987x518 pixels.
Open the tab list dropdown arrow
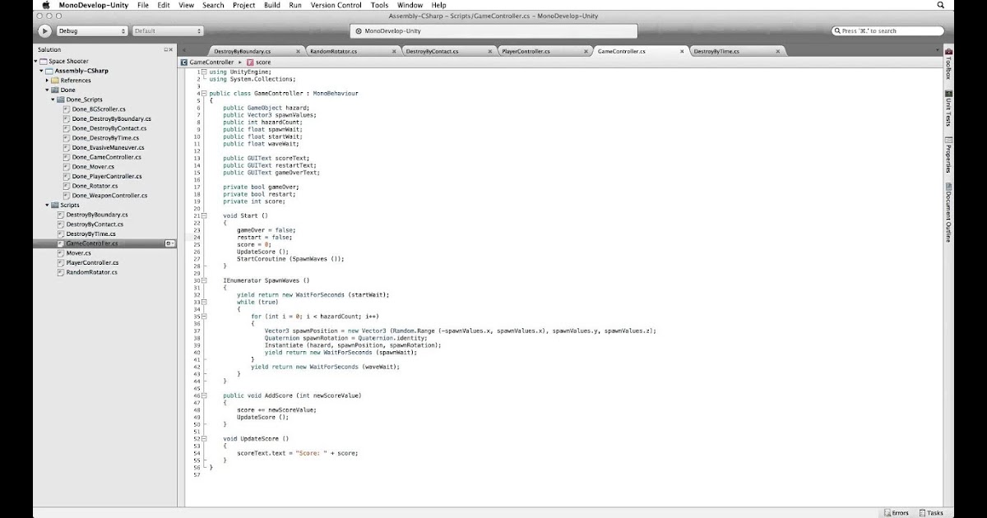coord(937,51)
